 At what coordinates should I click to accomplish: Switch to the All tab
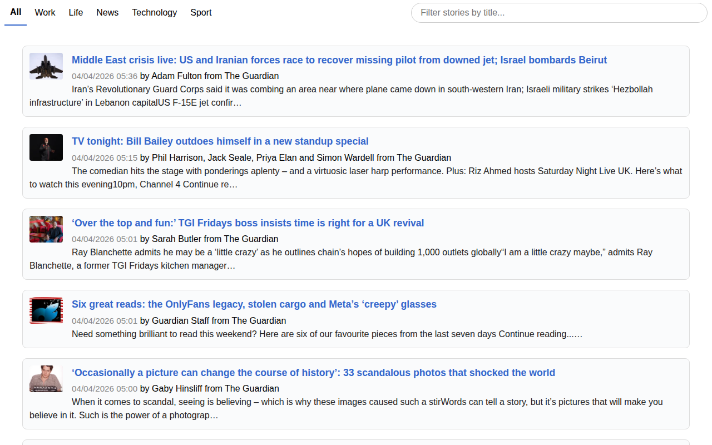pos(16,12)
